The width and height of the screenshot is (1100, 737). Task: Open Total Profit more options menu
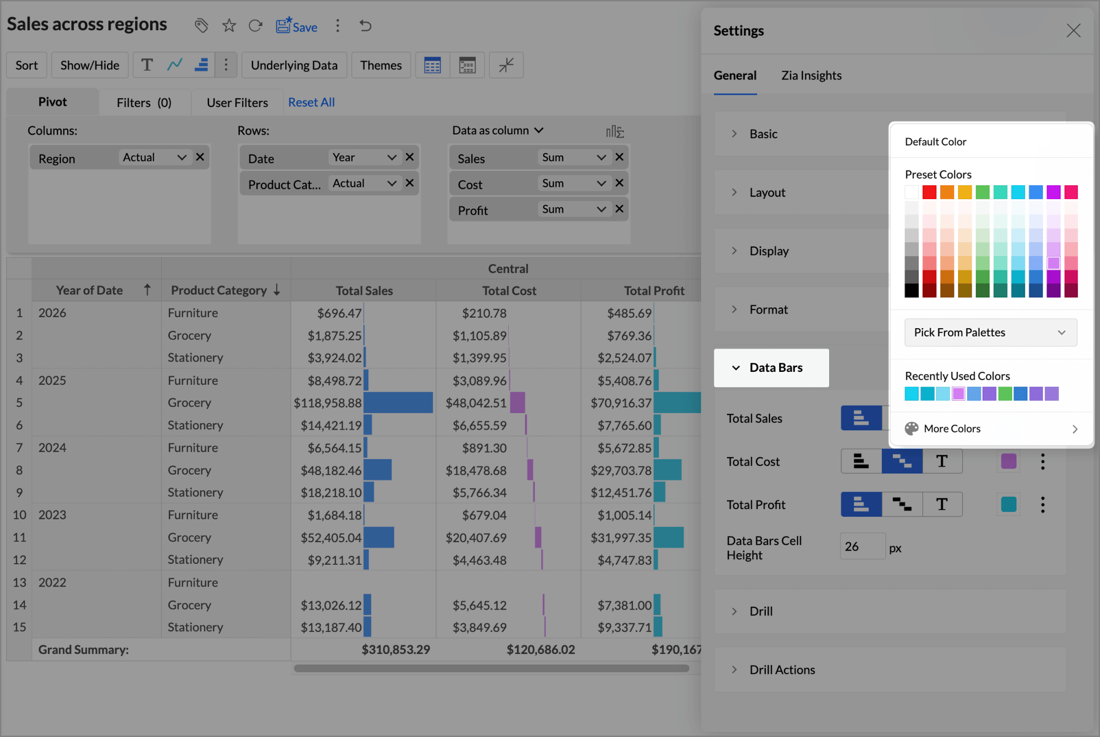coord(1042,505)
